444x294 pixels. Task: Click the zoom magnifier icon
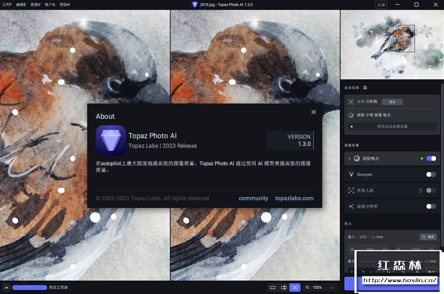(307, 287)
